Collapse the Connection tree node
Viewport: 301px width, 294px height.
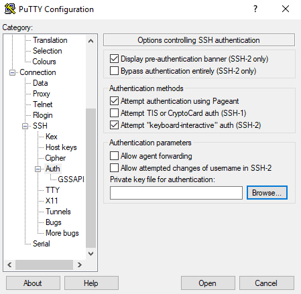[x=12, y=72]
